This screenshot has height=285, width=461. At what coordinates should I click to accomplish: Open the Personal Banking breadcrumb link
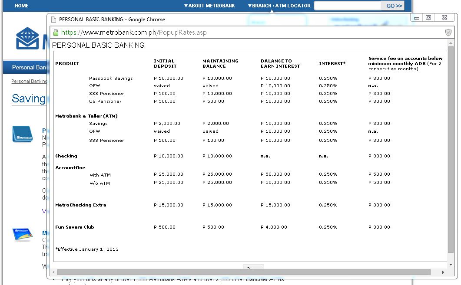pos(29,81)
